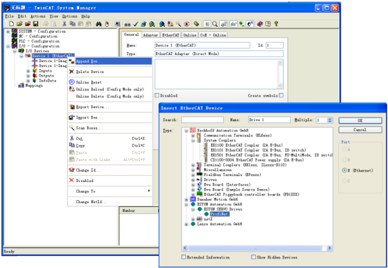Select port C radio button
The width and height of the screenshot is (388, 268).
344,181
